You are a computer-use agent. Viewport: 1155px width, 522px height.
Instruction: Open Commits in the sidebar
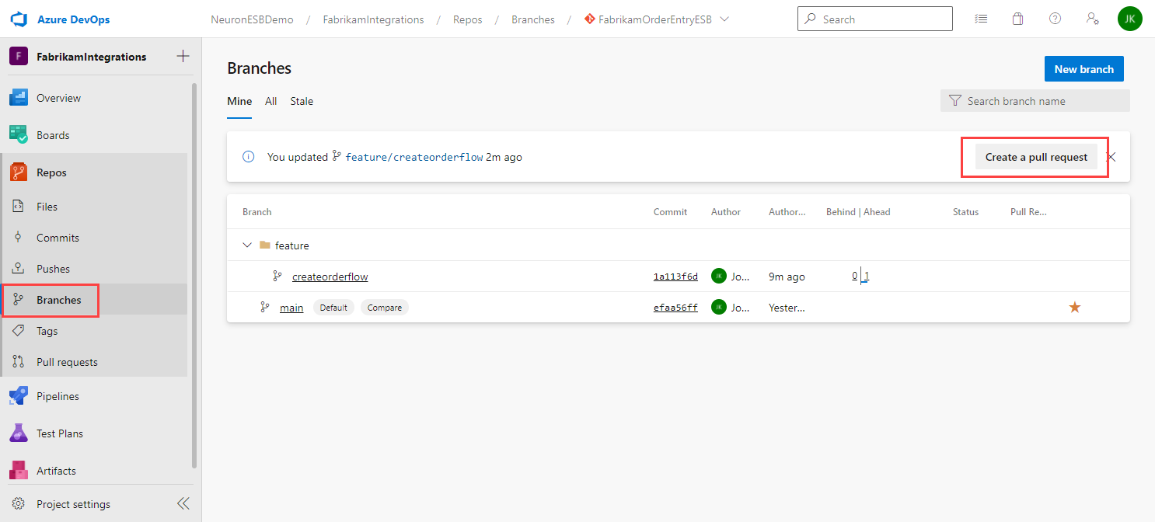click(x=93, y=238)
